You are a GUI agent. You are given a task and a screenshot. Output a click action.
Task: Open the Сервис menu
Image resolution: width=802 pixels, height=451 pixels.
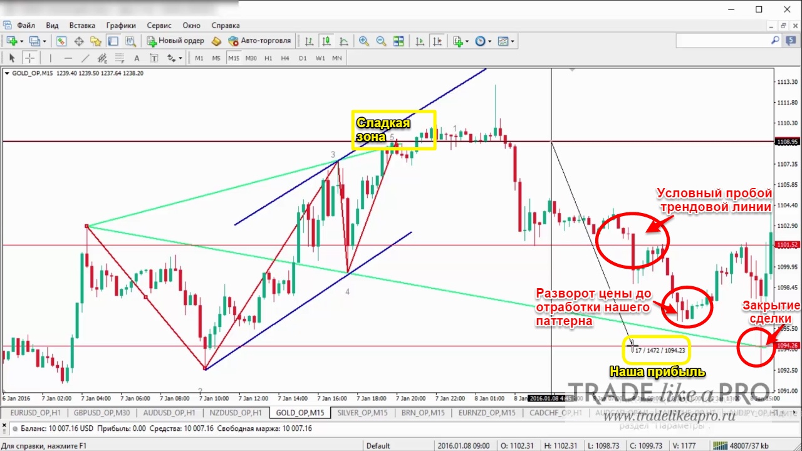[x=159, y=26]
